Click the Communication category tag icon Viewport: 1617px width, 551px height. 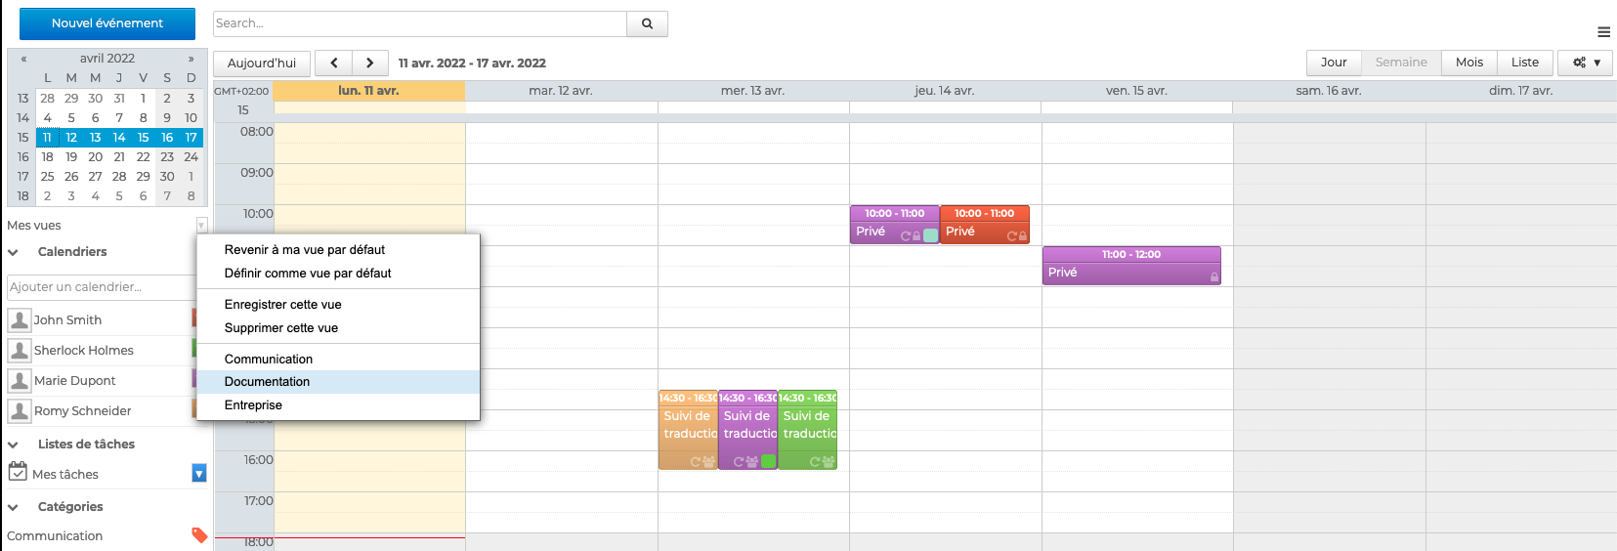pyautogui.click(x=199, y=534)
